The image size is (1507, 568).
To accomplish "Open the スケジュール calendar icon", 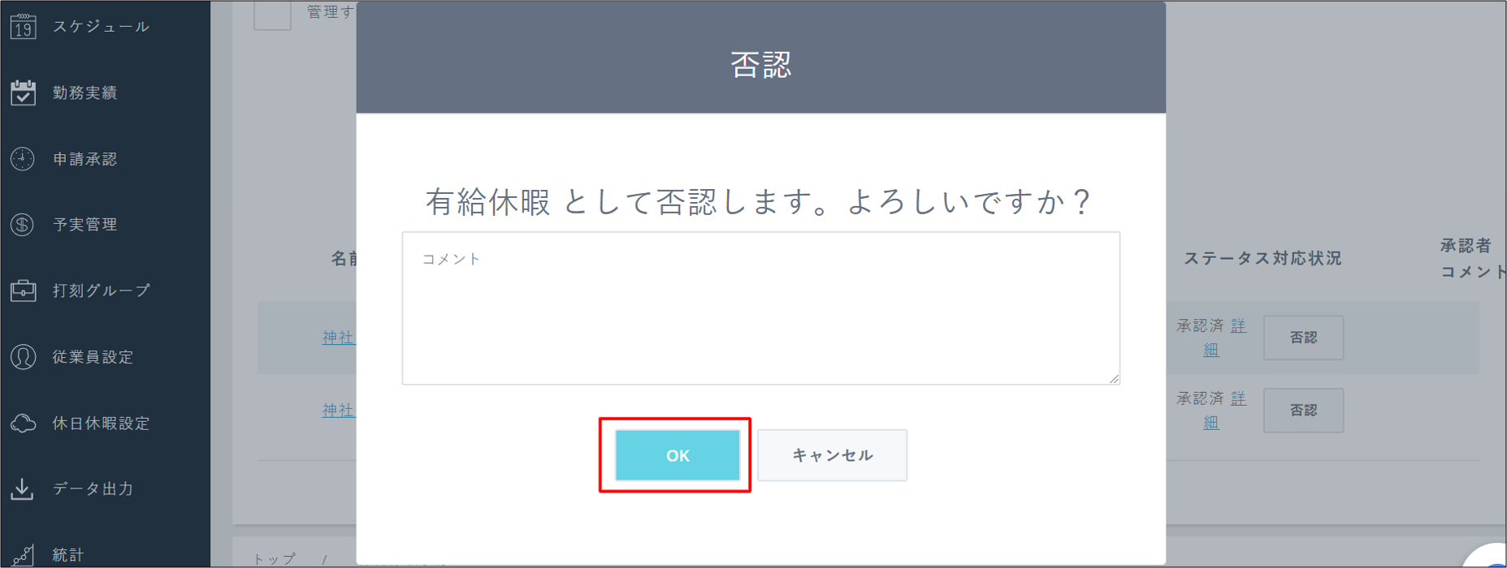I will (24, 25).
